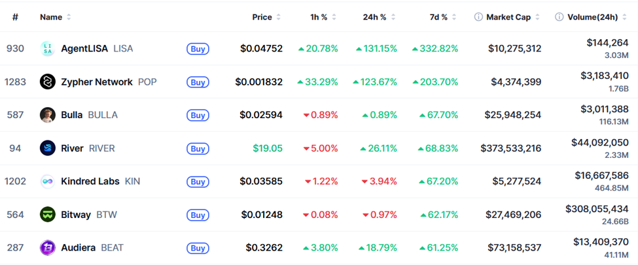
Task: Click the River coin logo icon
Action: [x=47, y=148]
